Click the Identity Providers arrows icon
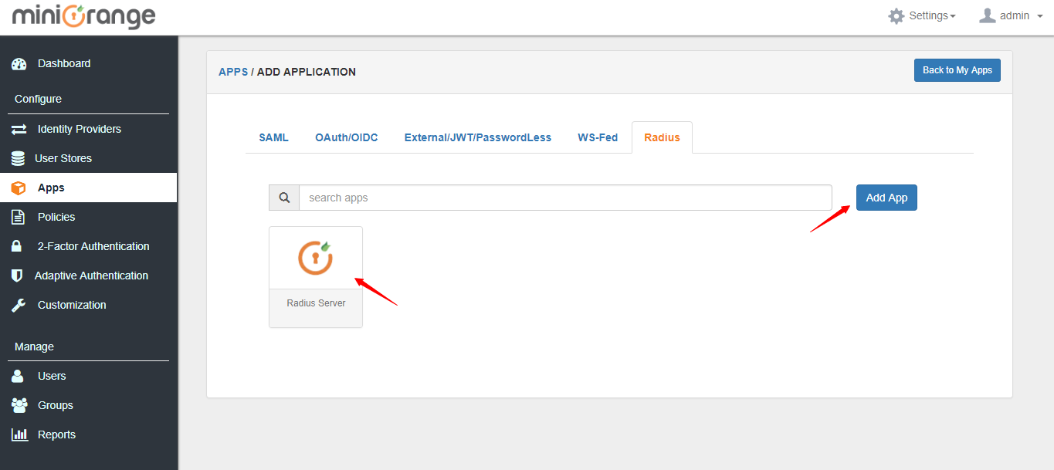 click(19, 129)
